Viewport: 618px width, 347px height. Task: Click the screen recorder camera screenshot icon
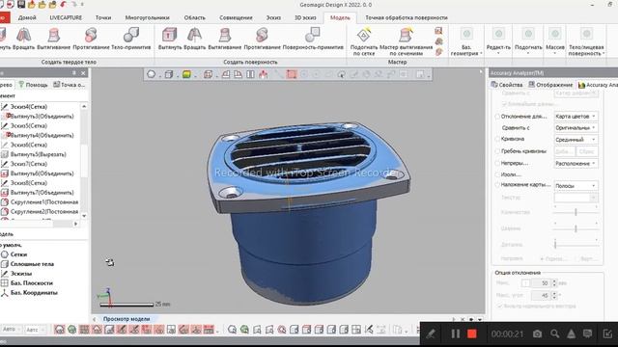pos(537,334)
